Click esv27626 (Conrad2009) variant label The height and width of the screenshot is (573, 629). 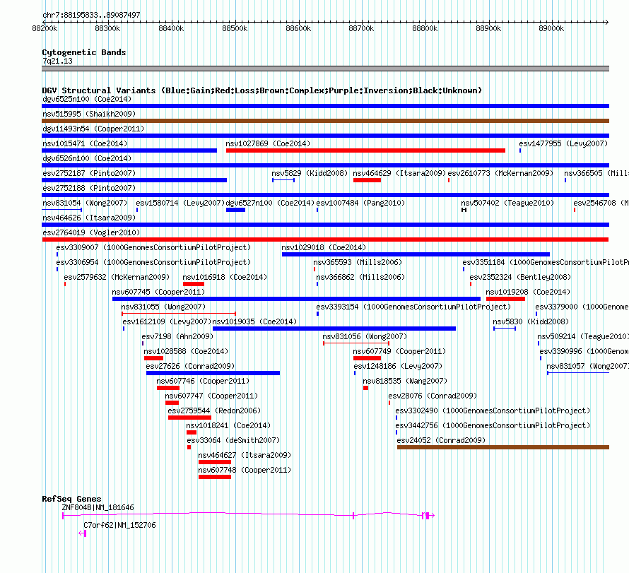click(x=191, y=366)
